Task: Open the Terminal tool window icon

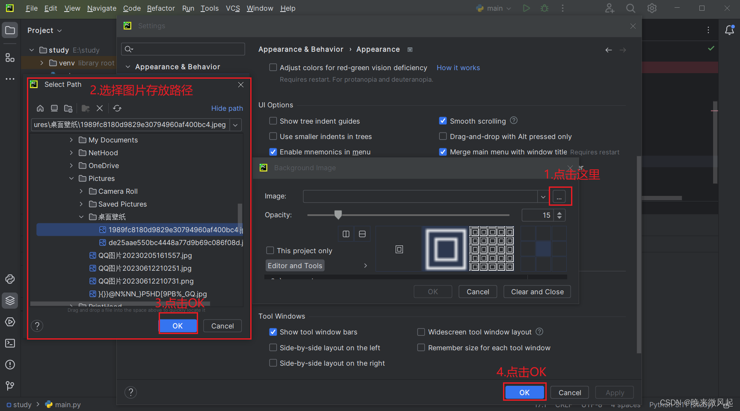Action: pyautogui.click(x=10, y=343)
